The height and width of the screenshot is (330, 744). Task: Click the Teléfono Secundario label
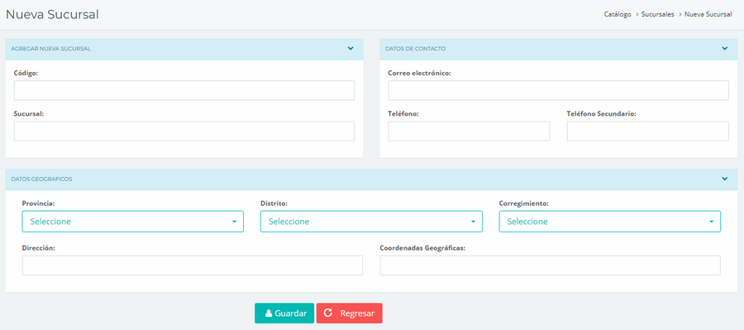pos(602,114)
